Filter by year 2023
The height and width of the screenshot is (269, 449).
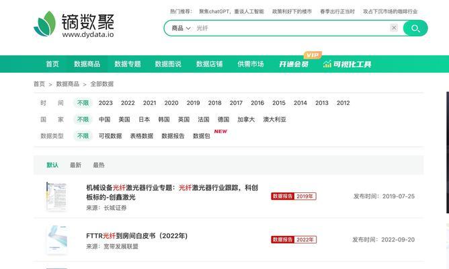click(106, 103)
